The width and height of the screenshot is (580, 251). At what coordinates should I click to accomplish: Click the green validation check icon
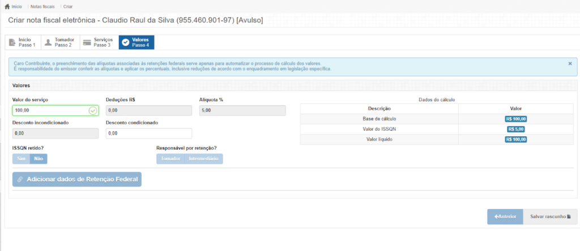click(x=93, y=110)
